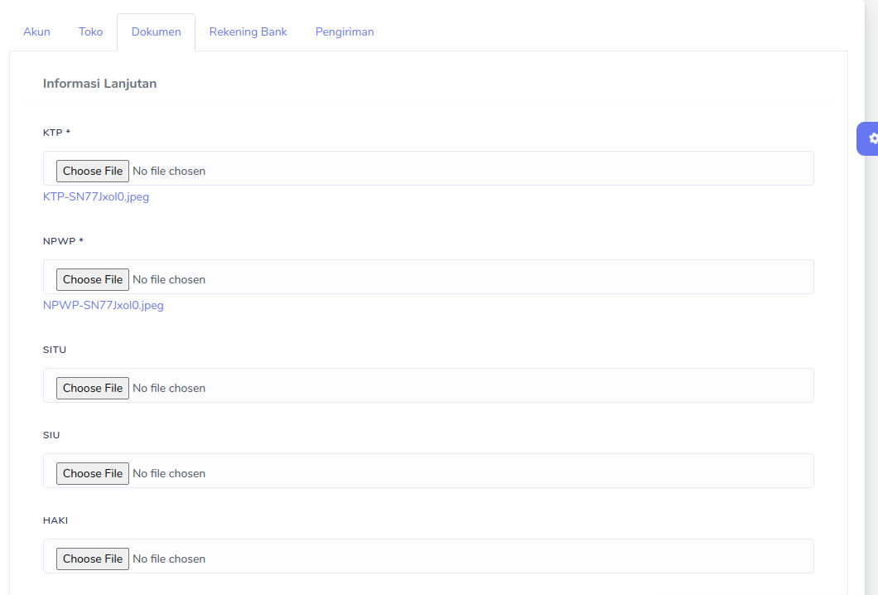The image size is (878, 595).
Task: Open the Pengiriman tab
Action: (x=345, y=32)
